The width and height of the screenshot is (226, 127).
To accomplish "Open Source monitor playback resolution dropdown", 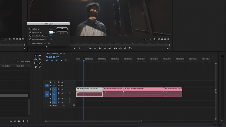I will coord(3,40).
